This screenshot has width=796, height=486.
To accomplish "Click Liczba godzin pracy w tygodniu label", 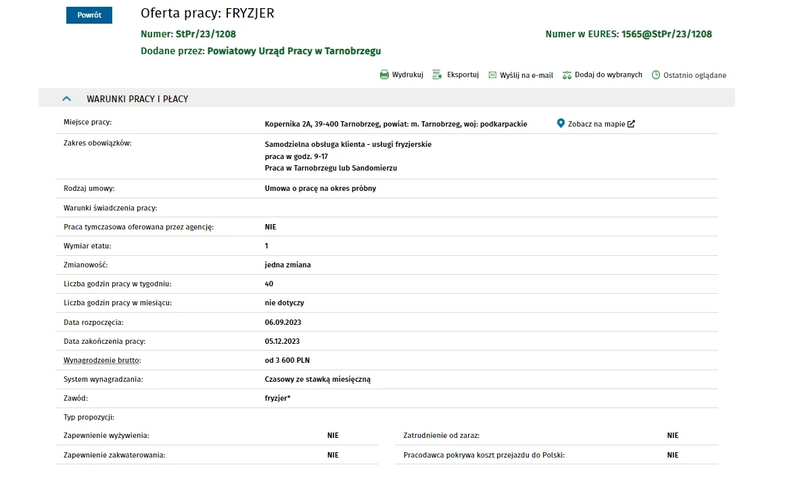I will tap(117, 284).
